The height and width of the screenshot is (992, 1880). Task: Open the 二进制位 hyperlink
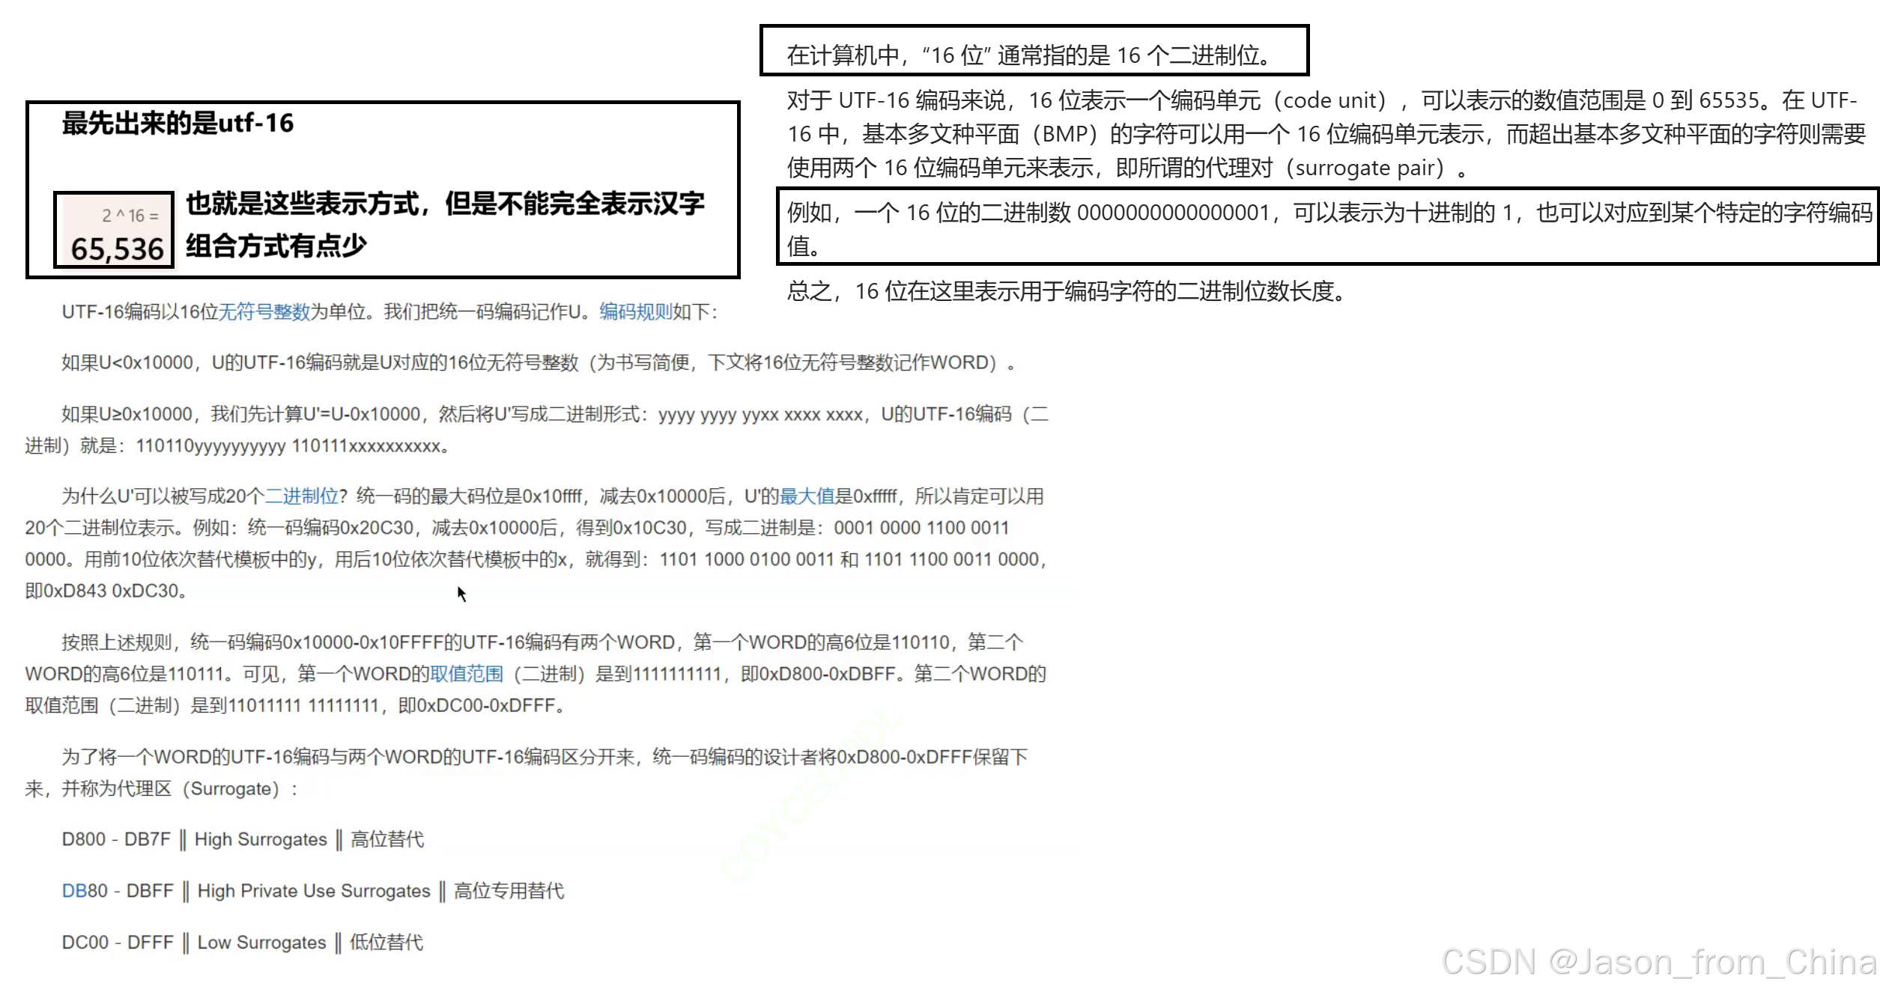coord(301,496)
